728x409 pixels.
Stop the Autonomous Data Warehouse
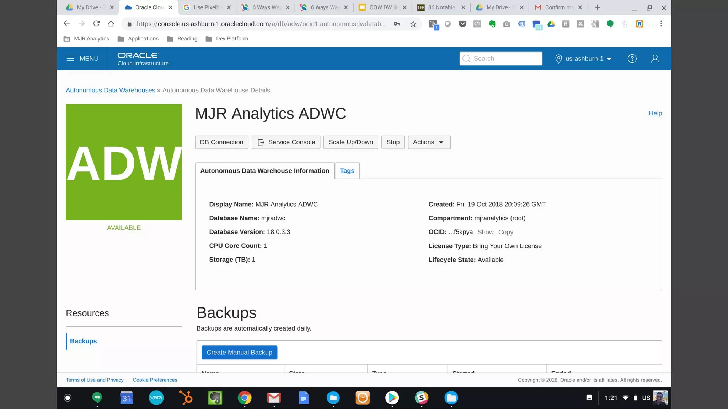coord(393,142)
